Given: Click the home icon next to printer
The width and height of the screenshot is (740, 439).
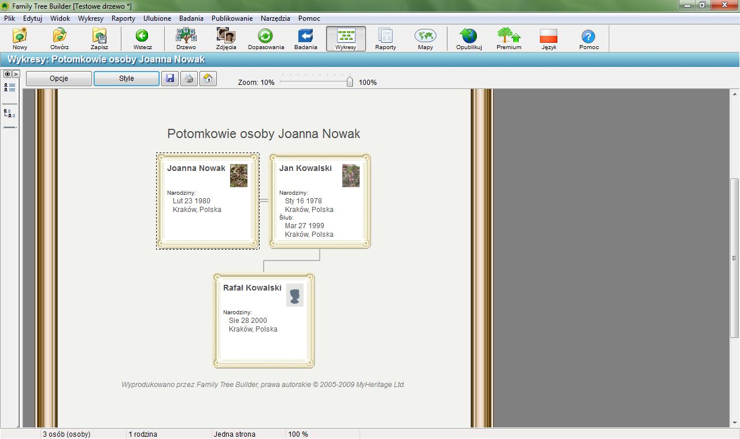Looking at the screenshot, I should click(208, 79).
